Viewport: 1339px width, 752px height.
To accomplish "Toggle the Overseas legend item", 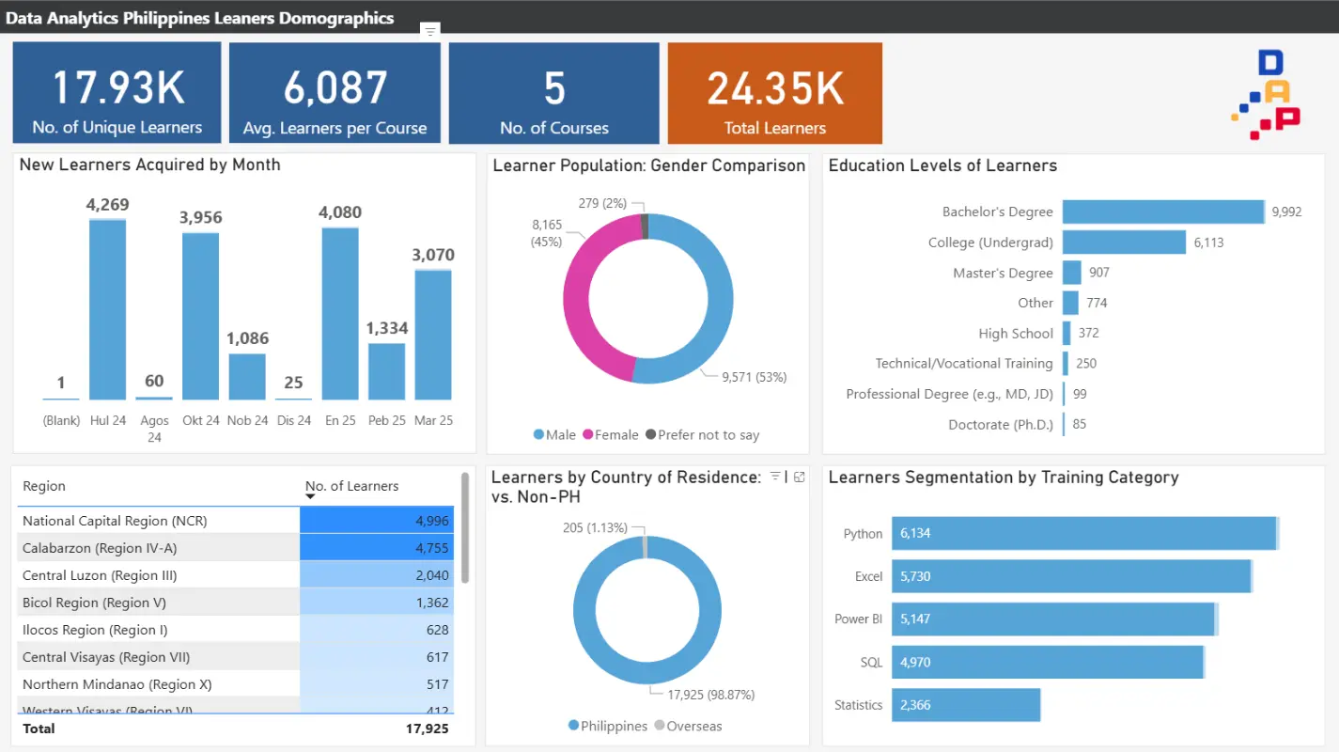I will tap(688, 726).
